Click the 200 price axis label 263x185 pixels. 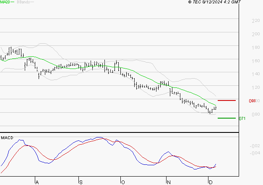(256, 34)
